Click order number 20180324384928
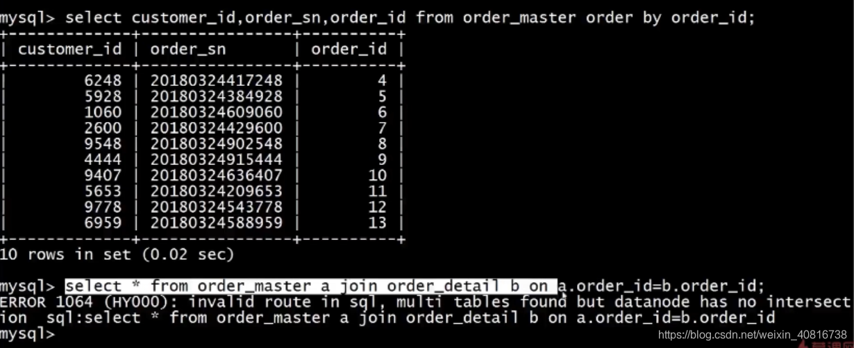Screen dimensions: 854x348 pyautogui.click(x=217, y=97)
